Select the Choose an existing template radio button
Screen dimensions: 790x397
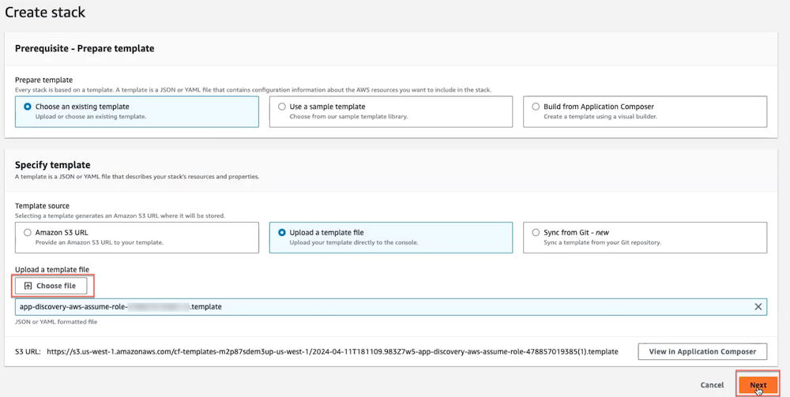click(x=28, y=107)
